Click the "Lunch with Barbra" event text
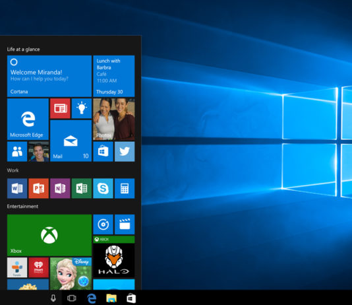This screenshot has height=305, width=352. (108, 64)
